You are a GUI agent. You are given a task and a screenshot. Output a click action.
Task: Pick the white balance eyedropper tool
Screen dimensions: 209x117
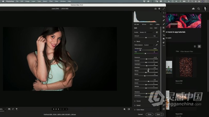(x=156, y=45)
